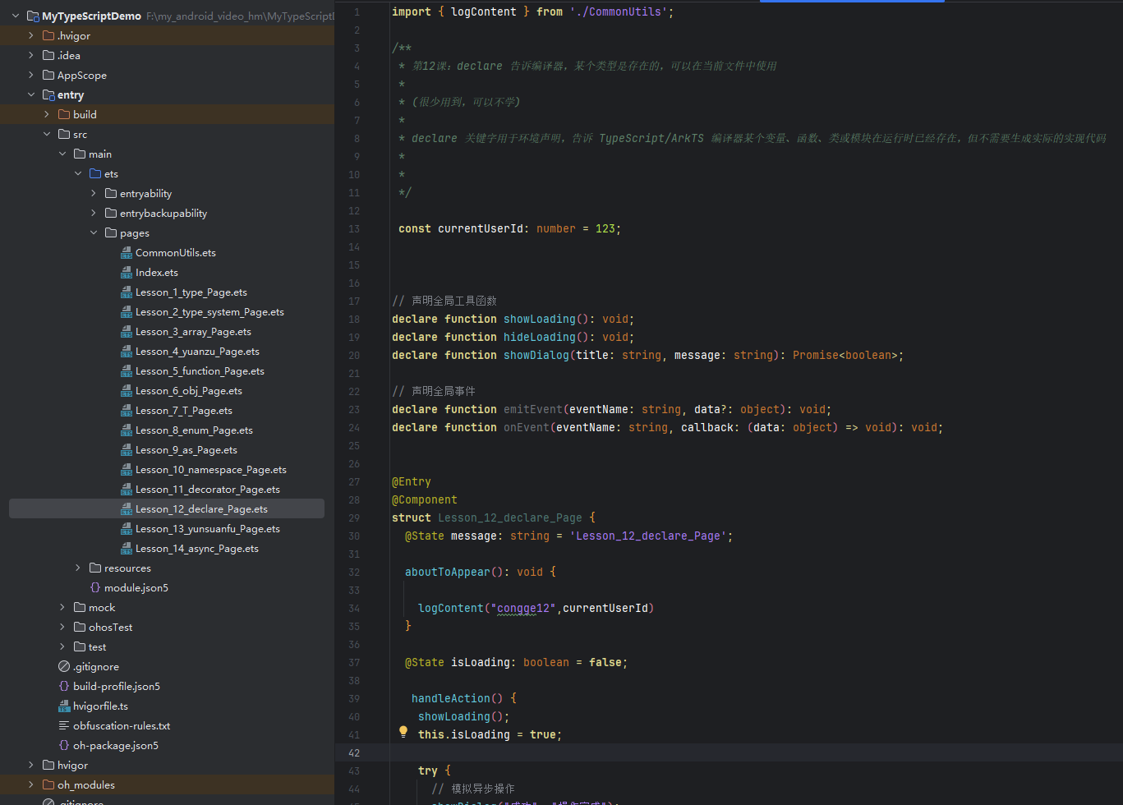The width and height of the screenshot is (1123, 805).
Task: Click the aboutToAppear method name
Action: tap(448, 572)
